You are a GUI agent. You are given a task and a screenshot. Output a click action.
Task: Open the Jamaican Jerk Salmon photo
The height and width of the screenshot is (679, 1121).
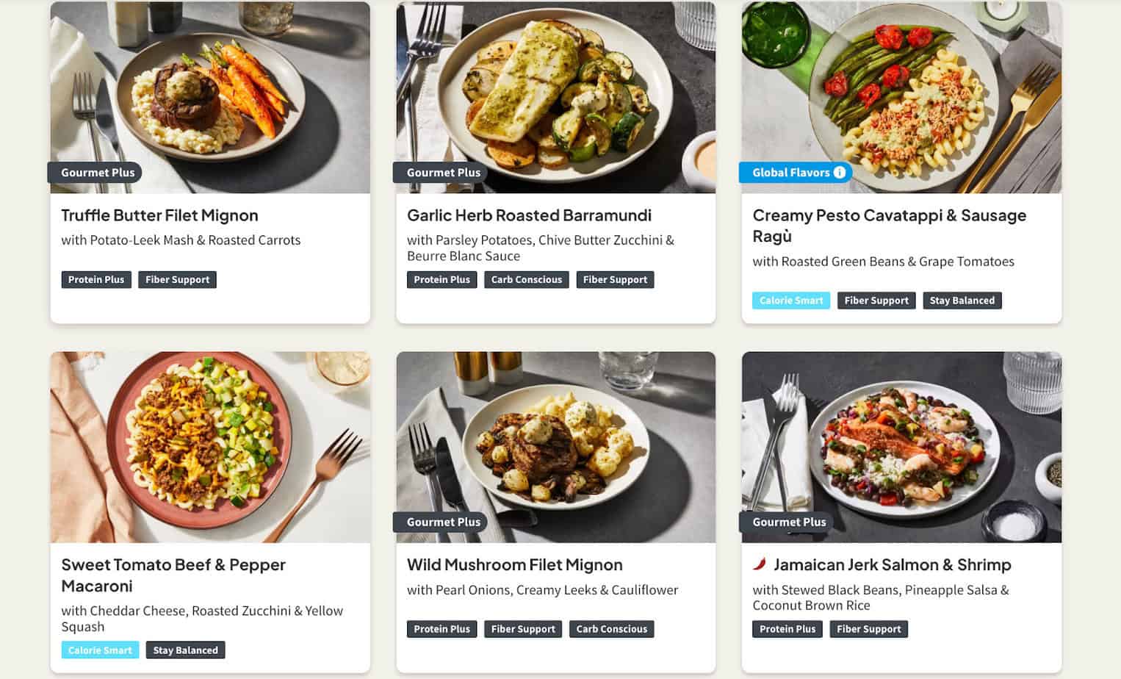(x=901, y=447)
